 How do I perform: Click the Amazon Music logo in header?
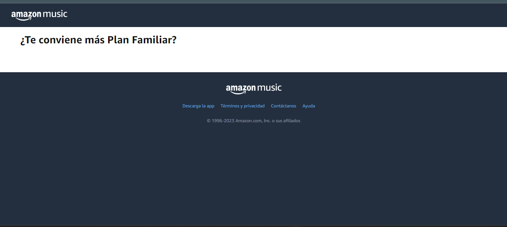39,15
